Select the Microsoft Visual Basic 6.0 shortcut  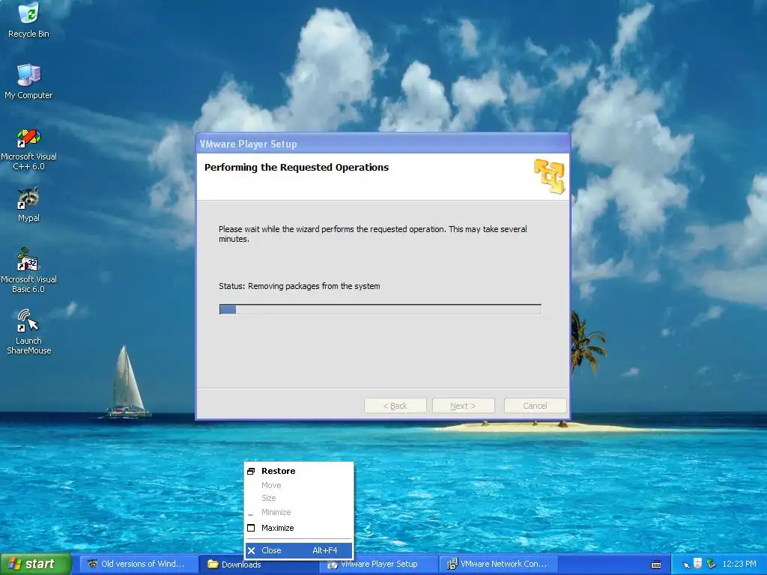pos(28,270)
